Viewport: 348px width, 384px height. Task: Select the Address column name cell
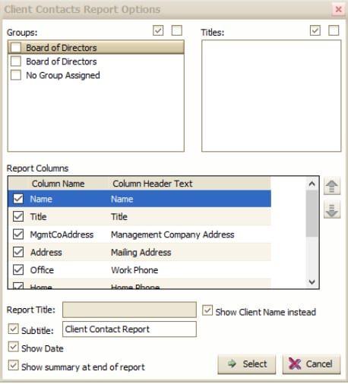click(46, 253)
